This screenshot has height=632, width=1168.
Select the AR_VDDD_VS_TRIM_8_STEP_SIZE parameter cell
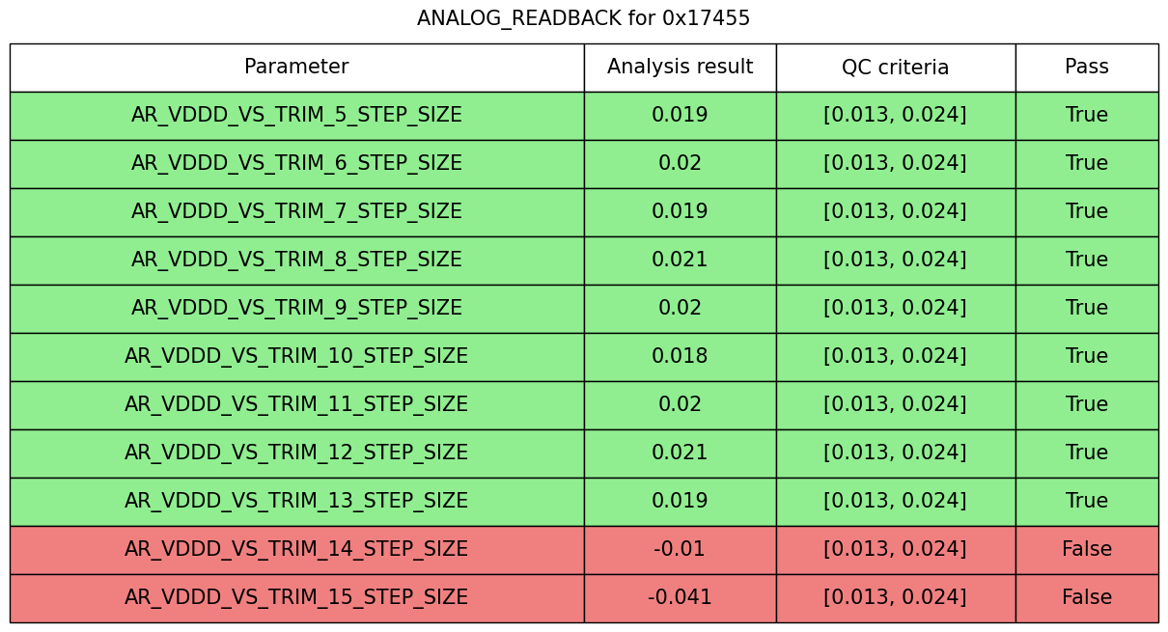click(296, 261)
